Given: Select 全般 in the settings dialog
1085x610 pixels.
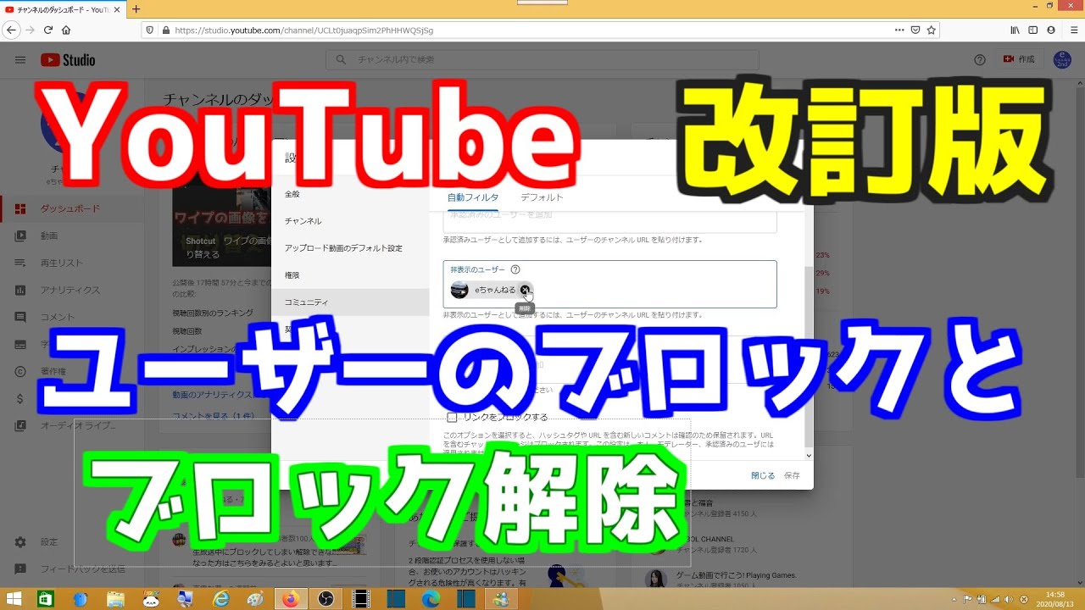Looking at the screenshot, I should coord(350,194).
